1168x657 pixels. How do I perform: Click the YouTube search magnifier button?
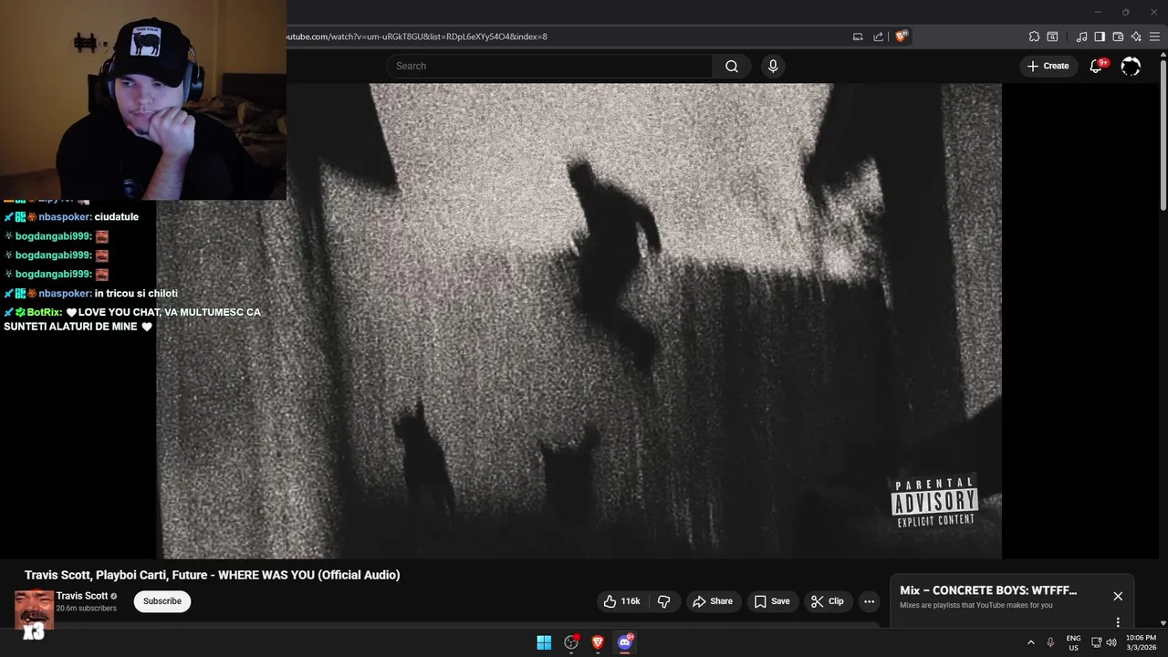tap(731, 66)
